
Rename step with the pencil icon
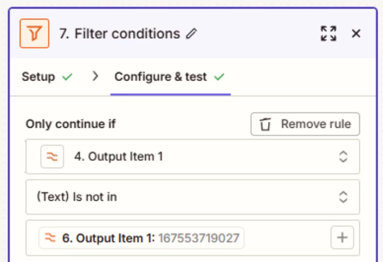[191, 34]
